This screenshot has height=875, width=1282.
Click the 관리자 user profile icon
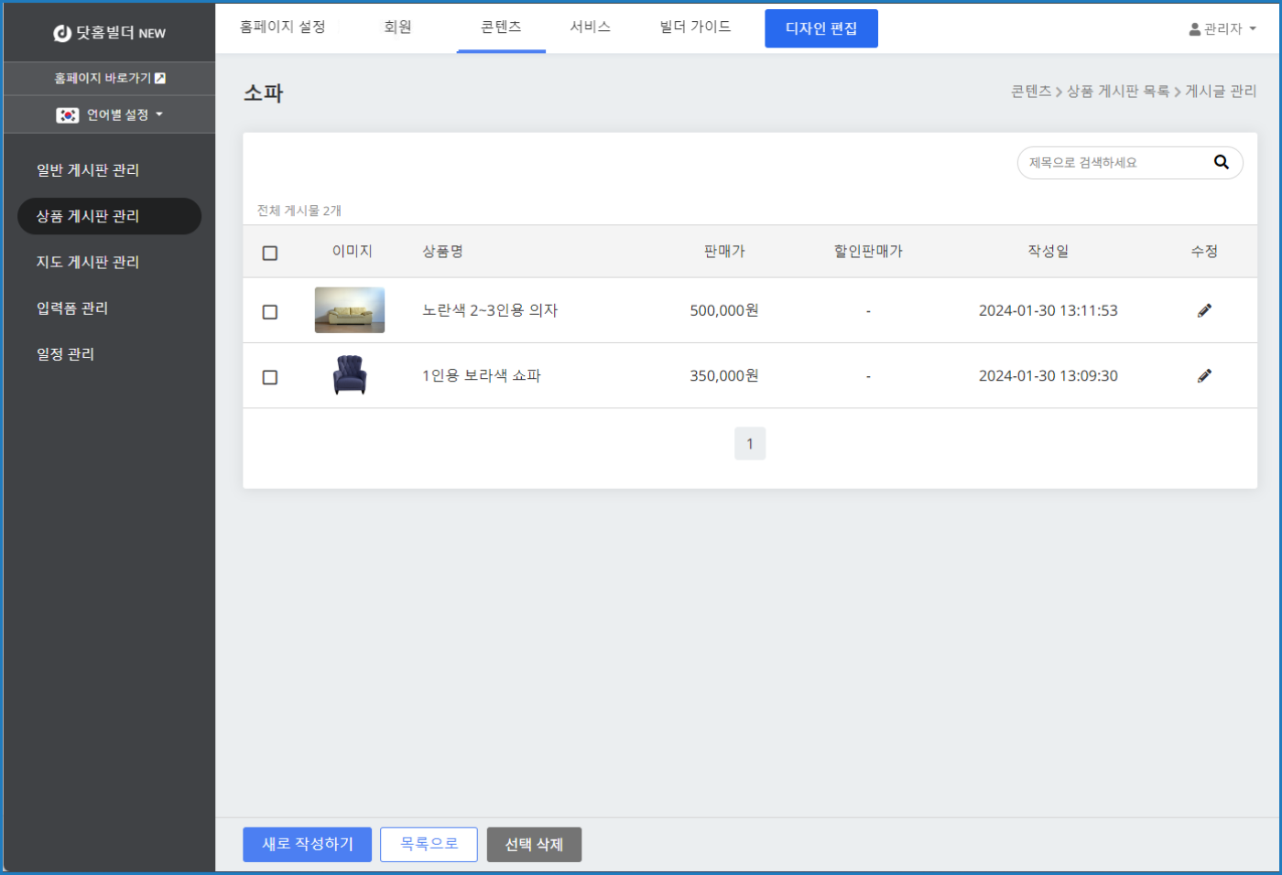click(1194, 29)
